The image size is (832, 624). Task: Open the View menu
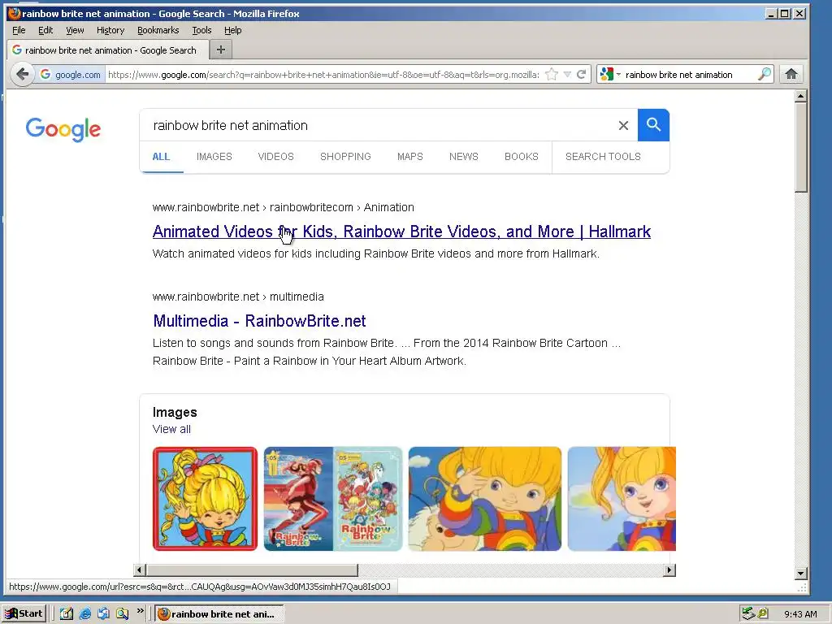(75, 30)
